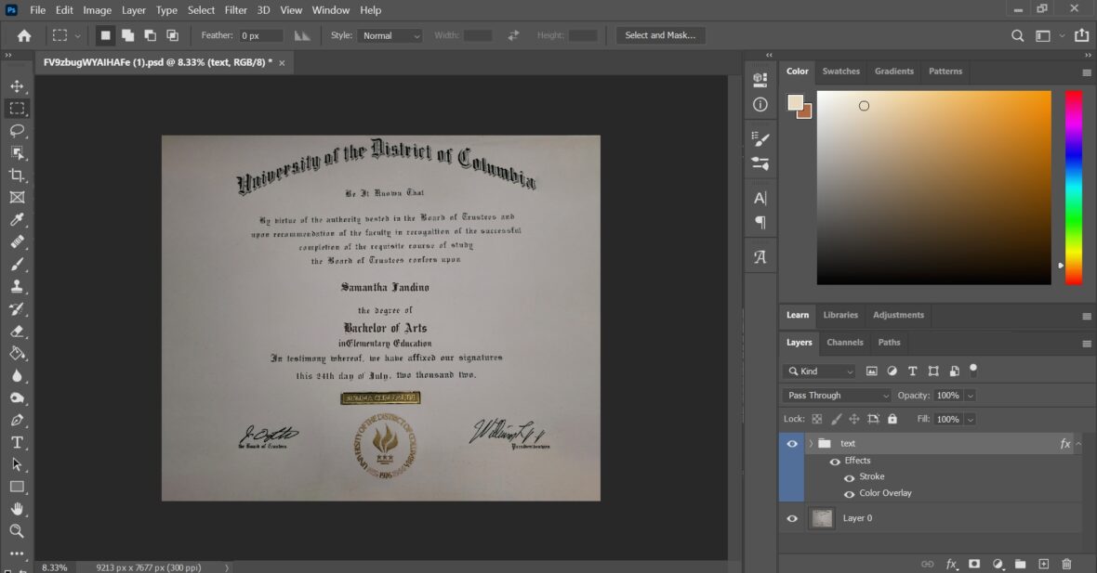
Task: Select the Hand tool
Action: 17,509
